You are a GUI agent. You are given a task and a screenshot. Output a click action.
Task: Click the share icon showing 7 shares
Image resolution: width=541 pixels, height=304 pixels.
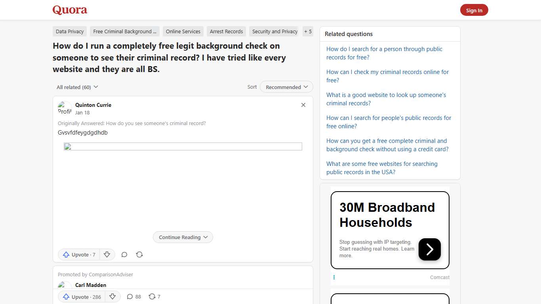[154, 296]
